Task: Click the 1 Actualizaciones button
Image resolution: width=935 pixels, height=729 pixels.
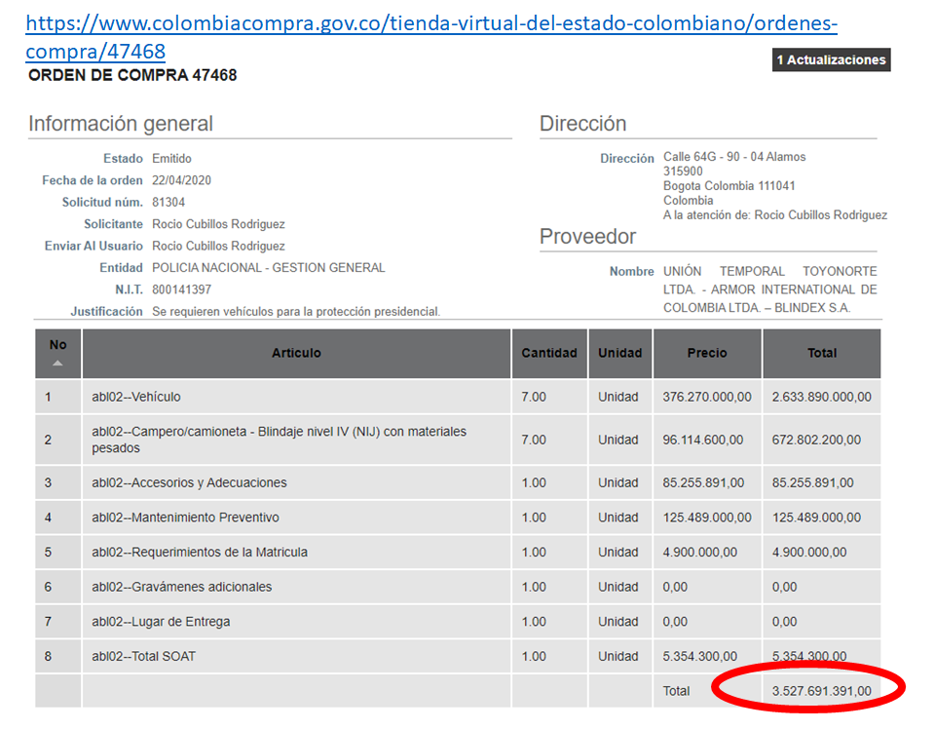Action: coord(831,60)
